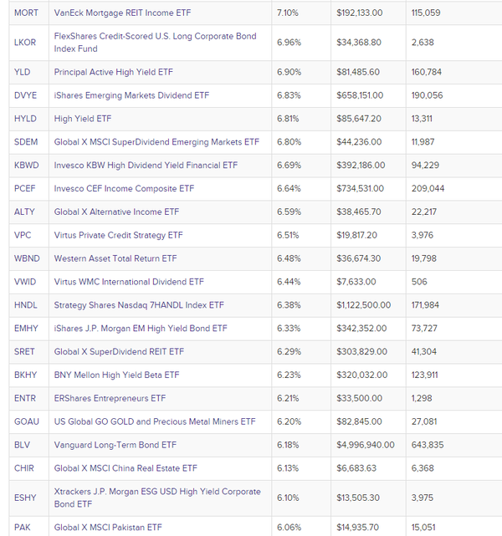Open Vanguard Long-Term Bond ETF link
The height and width of the screenshot is (536, 502).
click(x=115, y=445)
